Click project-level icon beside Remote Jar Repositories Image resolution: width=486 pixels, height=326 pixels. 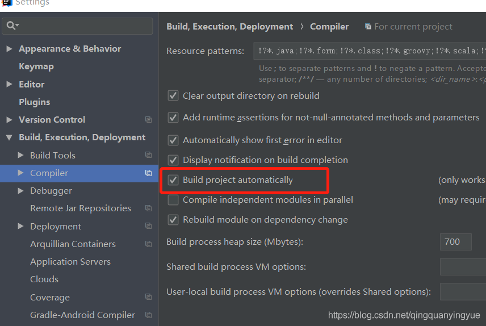pos(148,208)
